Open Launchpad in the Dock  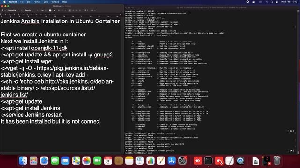[x=33, y=161]
